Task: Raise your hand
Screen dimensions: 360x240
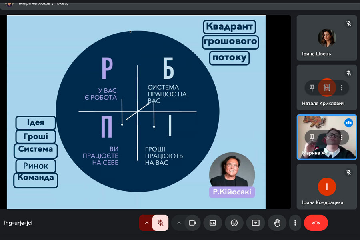Action: (277, 223)
